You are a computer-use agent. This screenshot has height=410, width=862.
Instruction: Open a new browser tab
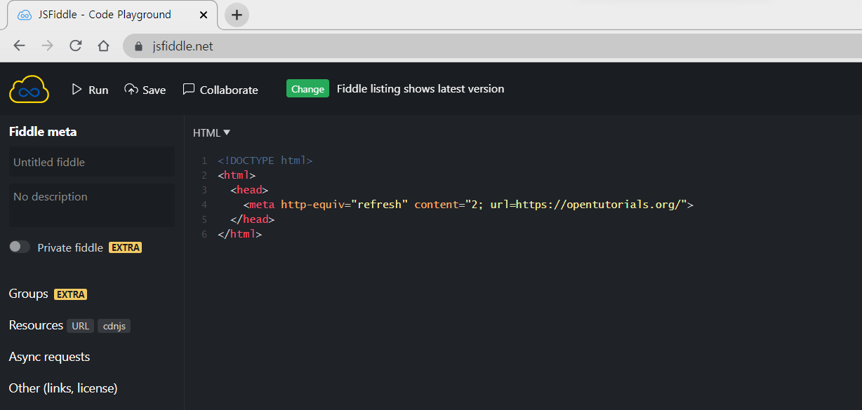coord(237,15)
